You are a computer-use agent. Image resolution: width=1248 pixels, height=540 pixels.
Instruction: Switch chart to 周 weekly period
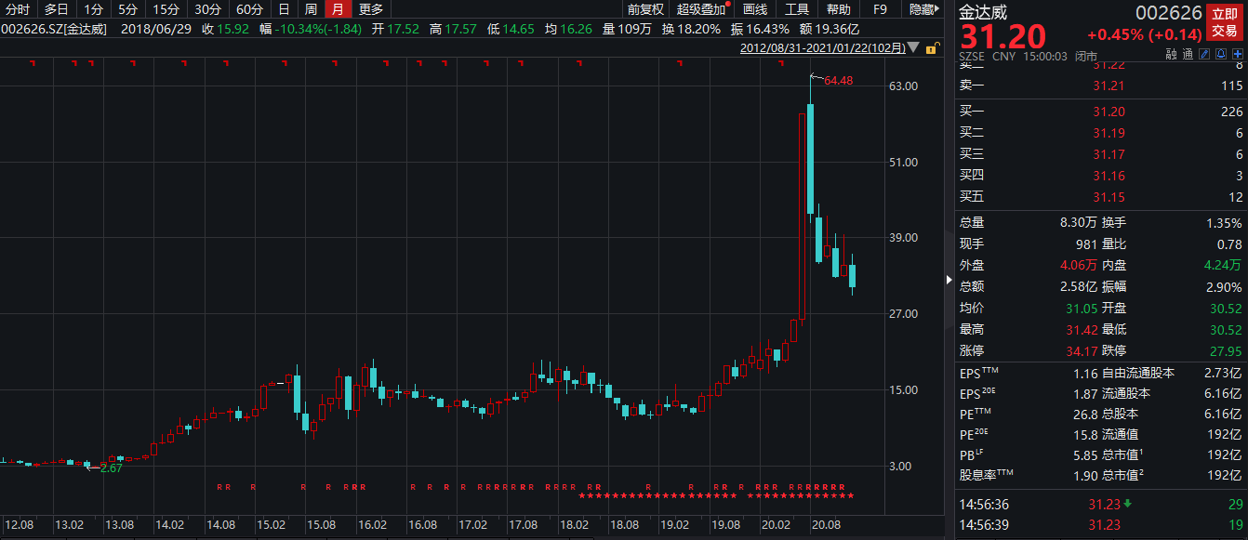point(311,9)
